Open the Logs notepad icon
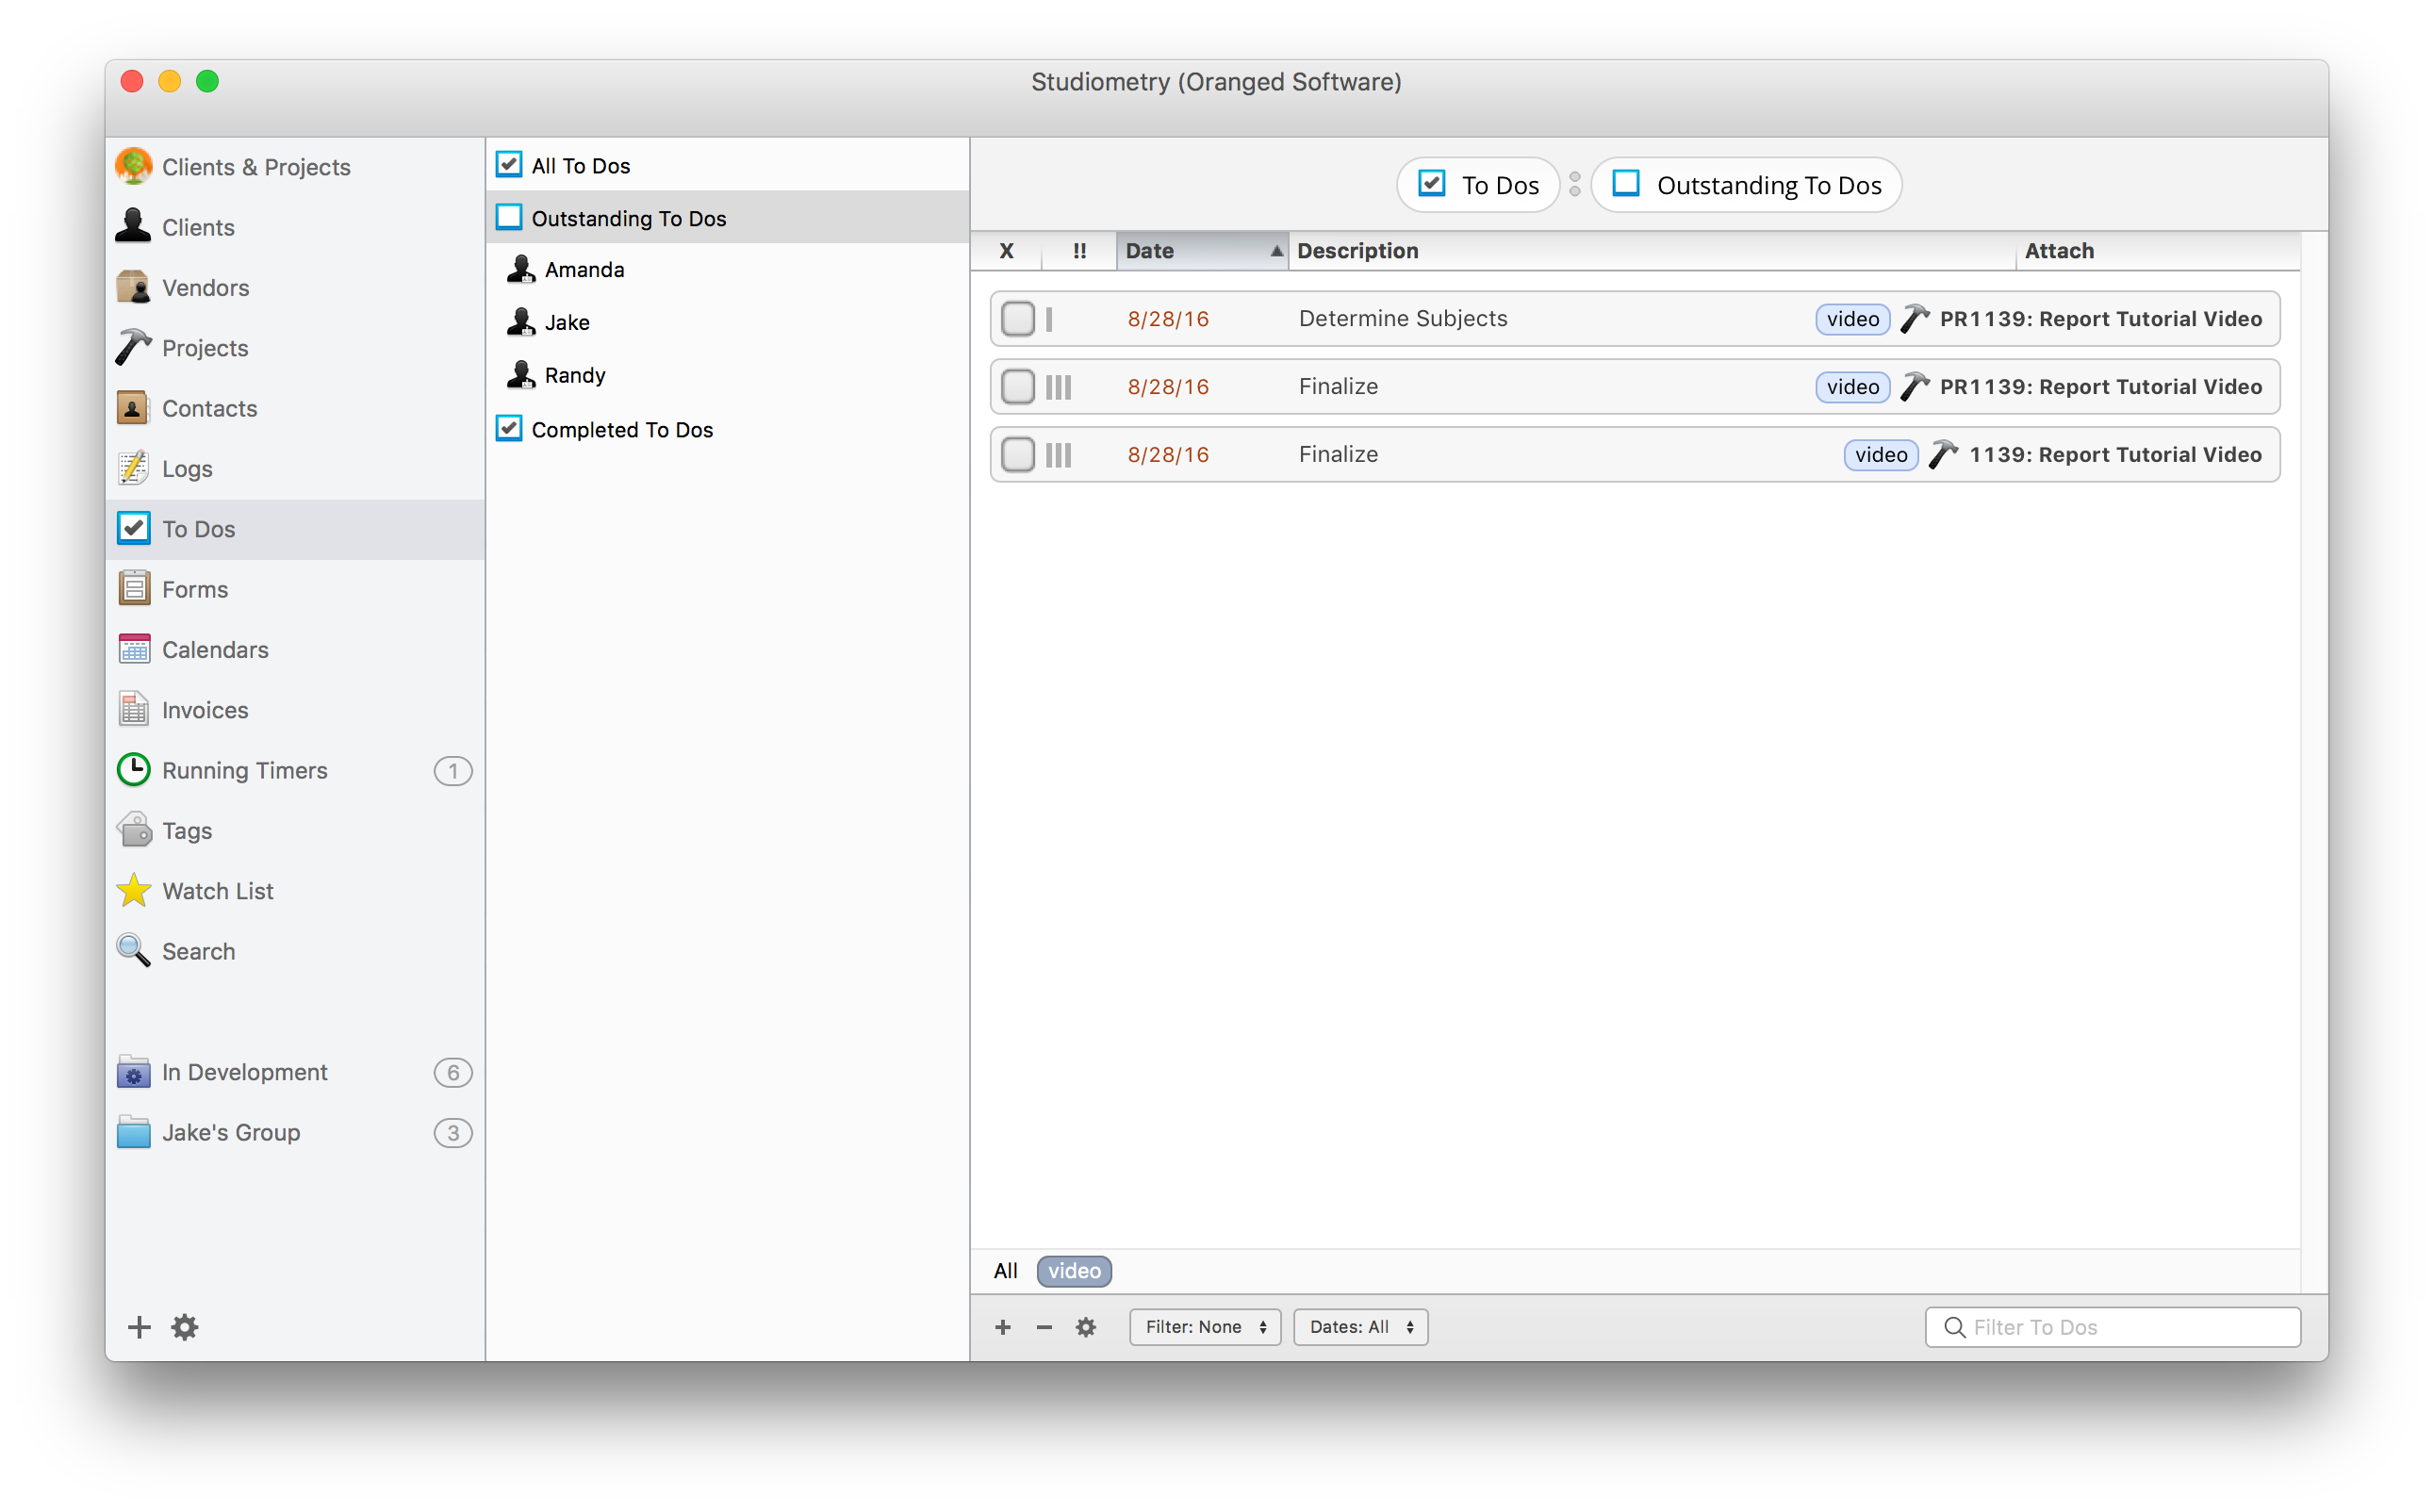Screen dimensions: 2434x1512 click(133, 468)
